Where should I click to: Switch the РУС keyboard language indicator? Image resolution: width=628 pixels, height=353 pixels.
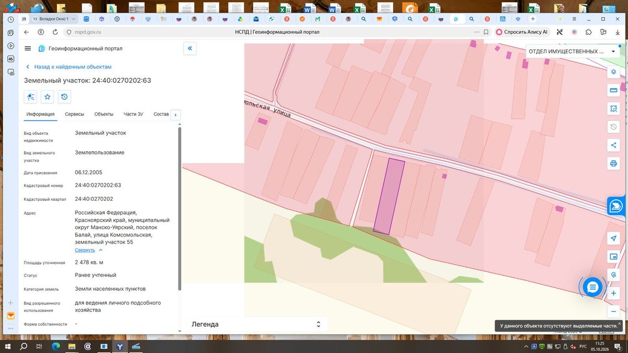[583, 347]
